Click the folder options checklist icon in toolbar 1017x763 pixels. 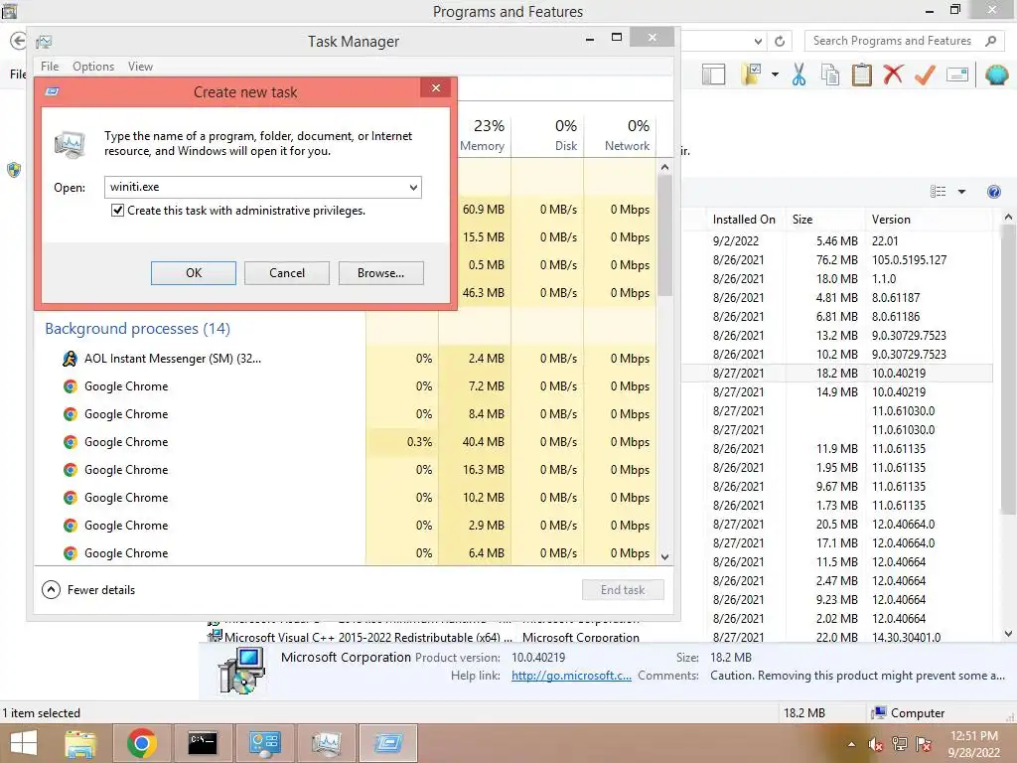click(752, 75)
